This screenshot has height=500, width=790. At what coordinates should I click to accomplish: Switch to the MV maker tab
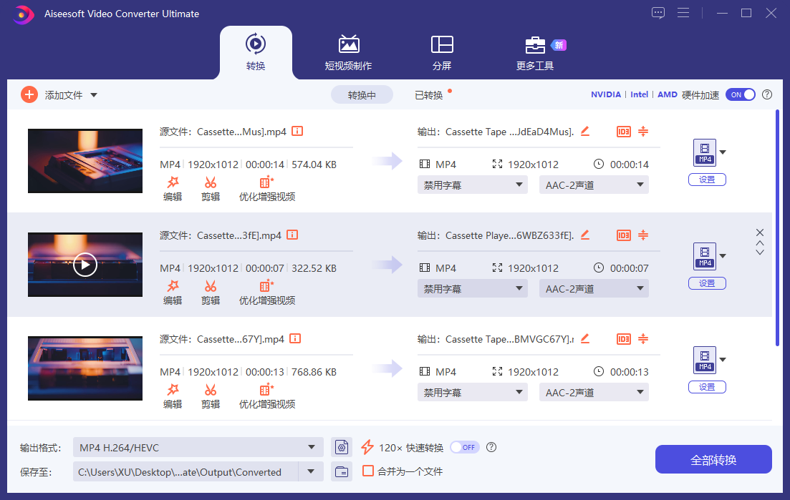tap(348, 53)
